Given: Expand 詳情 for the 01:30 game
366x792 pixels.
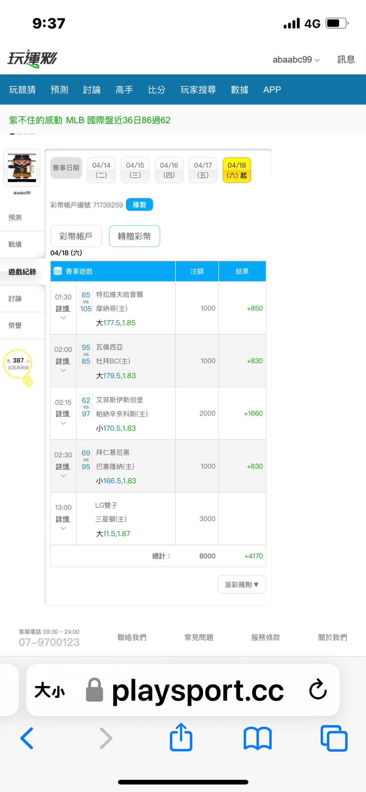Looking at the screenshot, I should coord(63,309).
